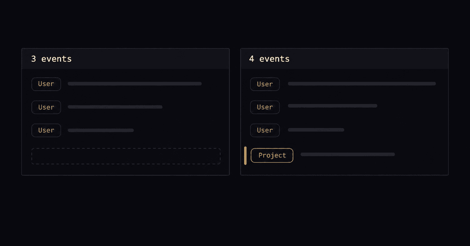
Task: Pick the third User tag in 4 events panel
Action: click(x=265, y=130)
